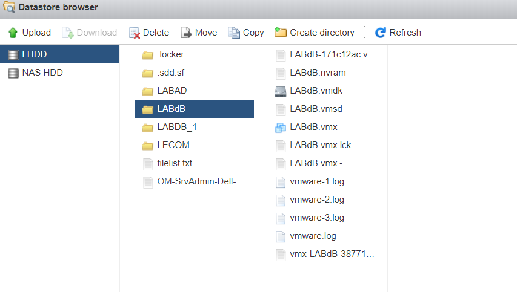
Task: Select the LABdB.vmdk disk icon
Action: click(x=280, y=91)
